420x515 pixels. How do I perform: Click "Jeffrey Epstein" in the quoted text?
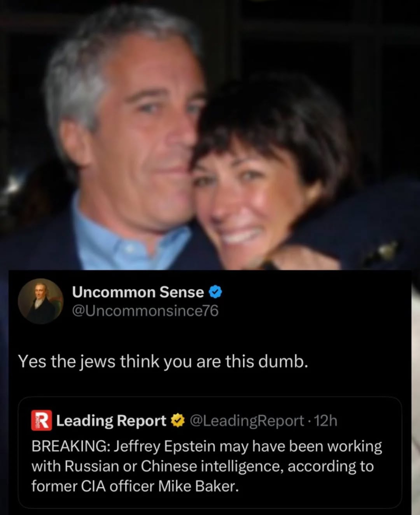165,446
